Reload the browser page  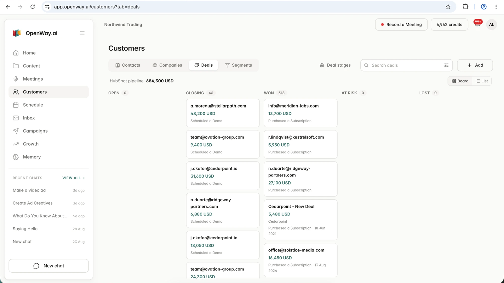pyautogui.click(x=32, y=7)
